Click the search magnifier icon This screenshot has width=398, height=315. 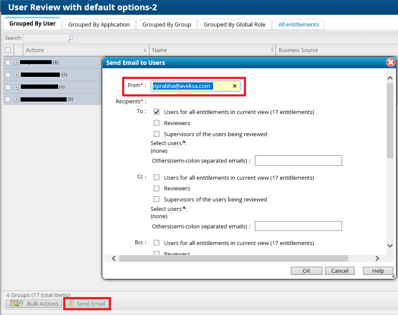(71, 38)
